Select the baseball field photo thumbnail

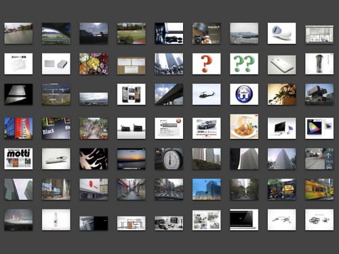[132, 33]
